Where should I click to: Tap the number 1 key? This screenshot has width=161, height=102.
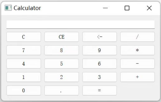(x=24, y=77)
